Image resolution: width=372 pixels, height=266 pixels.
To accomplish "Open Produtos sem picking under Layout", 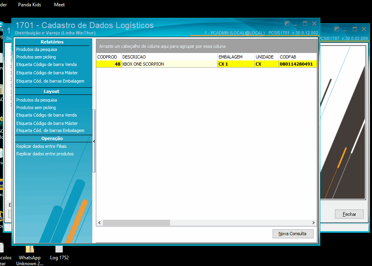I will (x=36, y=108).
